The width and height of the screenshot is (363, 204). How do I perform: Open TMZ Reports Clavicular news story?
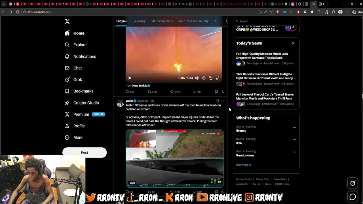pyautogui.click(x=266, y=79)
